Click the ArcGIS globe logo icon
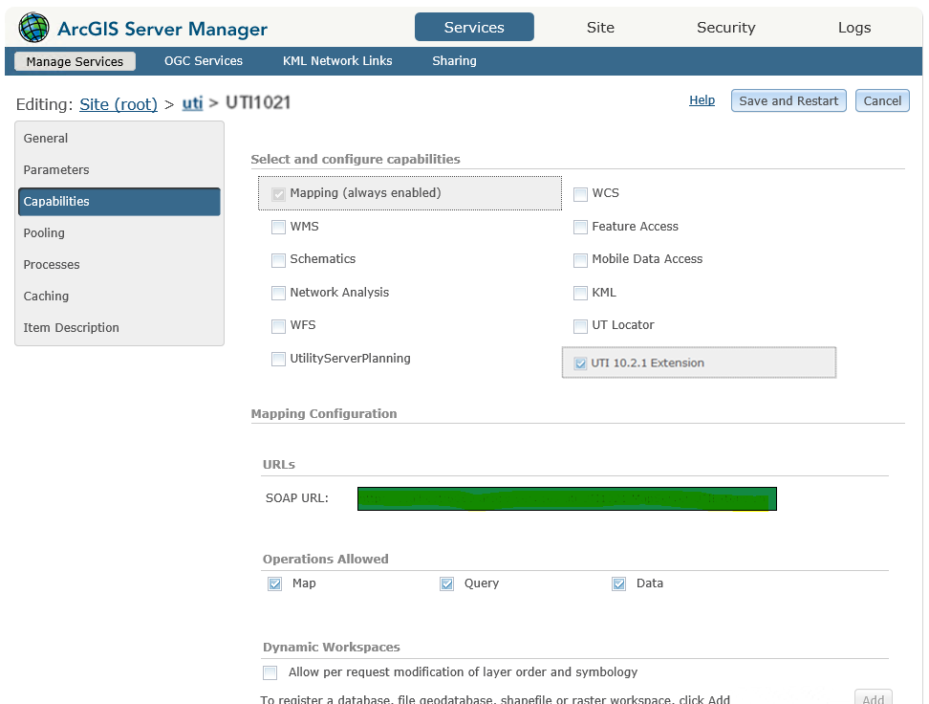This screenshot has height=704, width=929. tap(33, 28)
